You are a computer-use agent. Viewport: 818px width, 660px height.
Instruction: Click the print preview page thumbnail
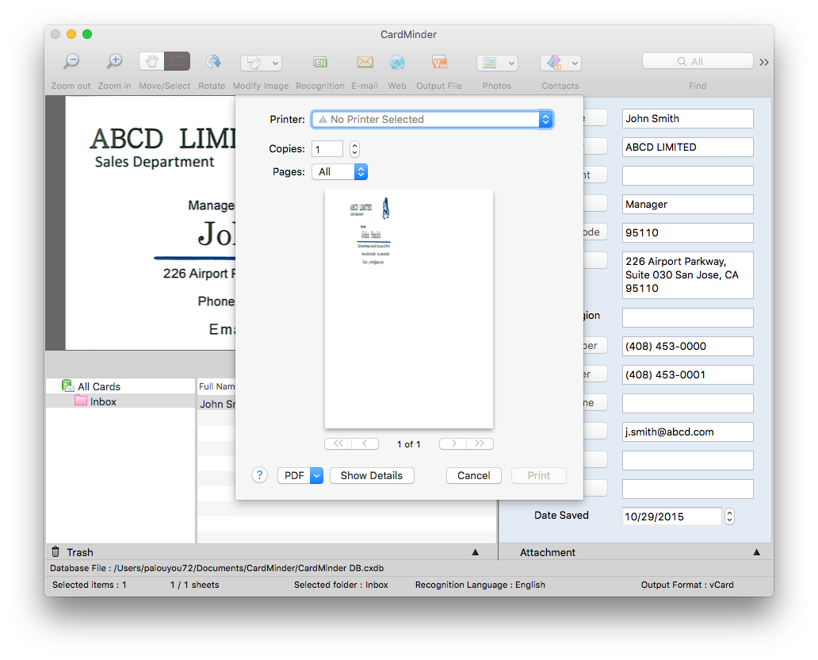pyautogui.click(x=408, y=309)
